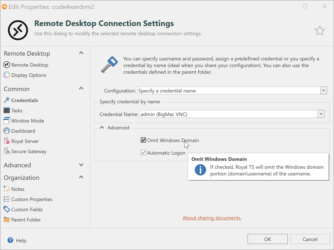Viewport: 334px width, 250px height.
Task: Mark connection as favorite with star icon
Action: pyautogui.click(x=319, y=30)
